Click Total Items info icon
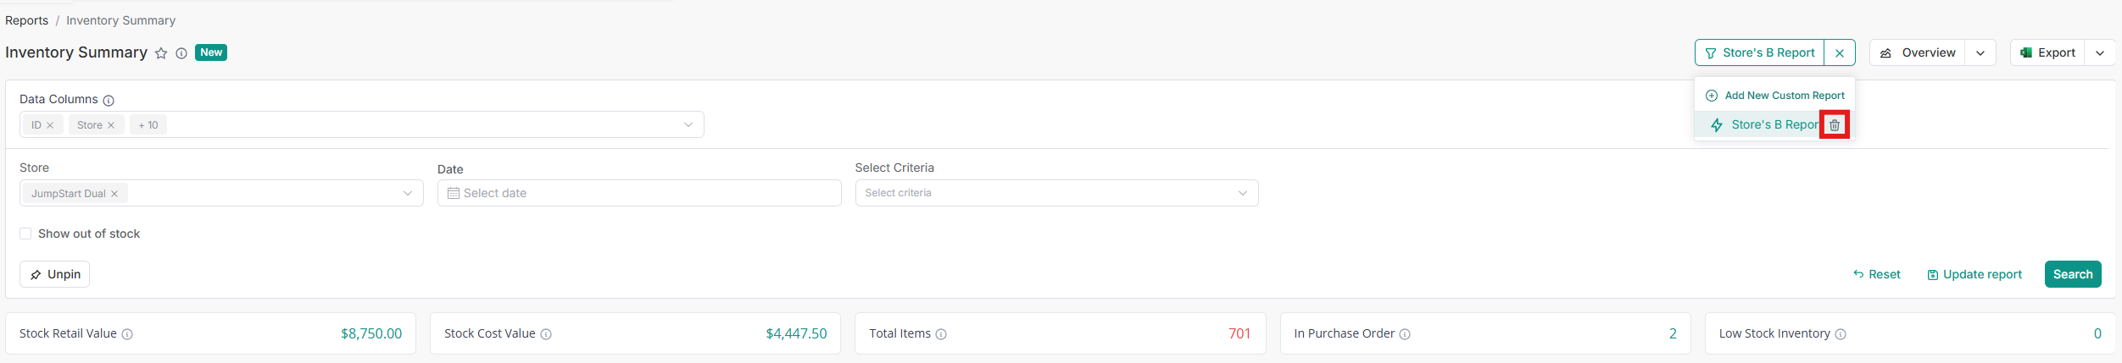This screenshot has height=363, width=2122. coord(941,334)
